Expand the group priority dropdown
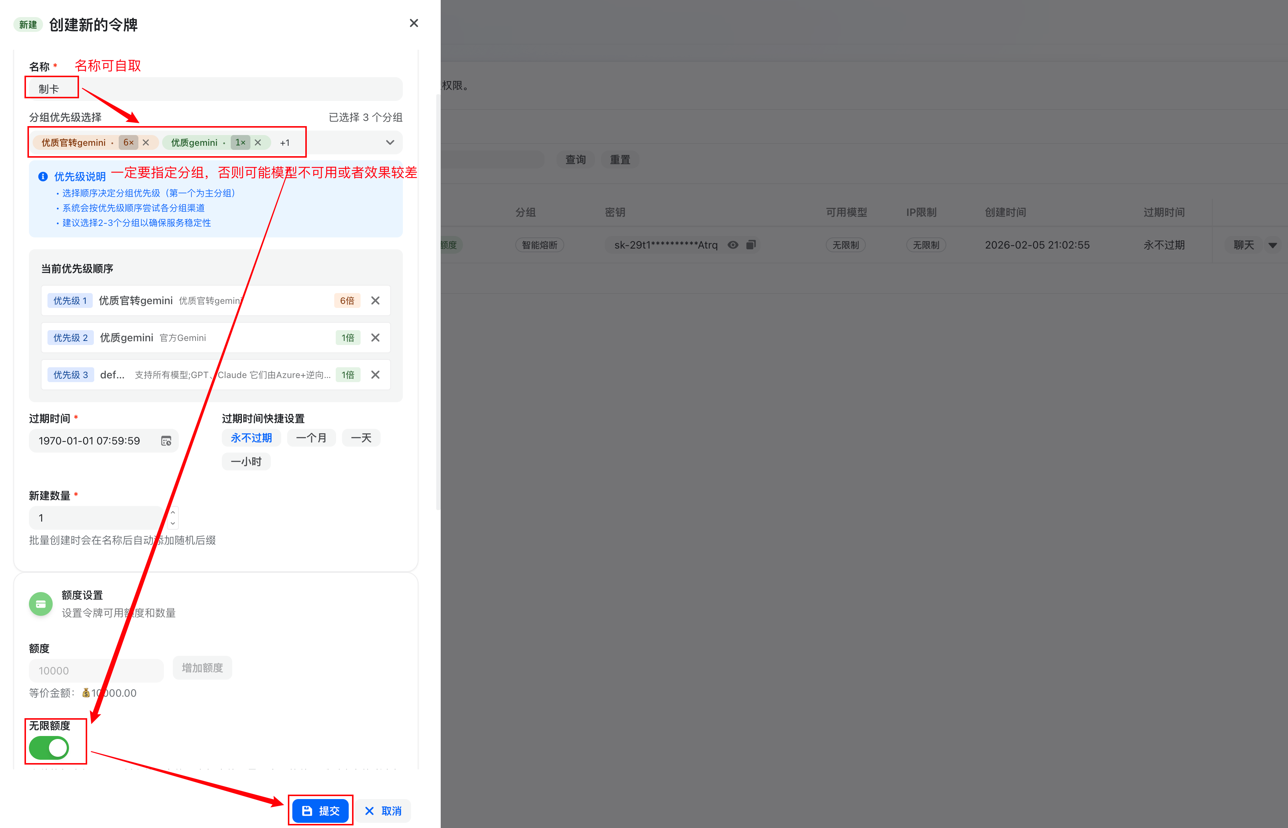 (x=390, y=142)
